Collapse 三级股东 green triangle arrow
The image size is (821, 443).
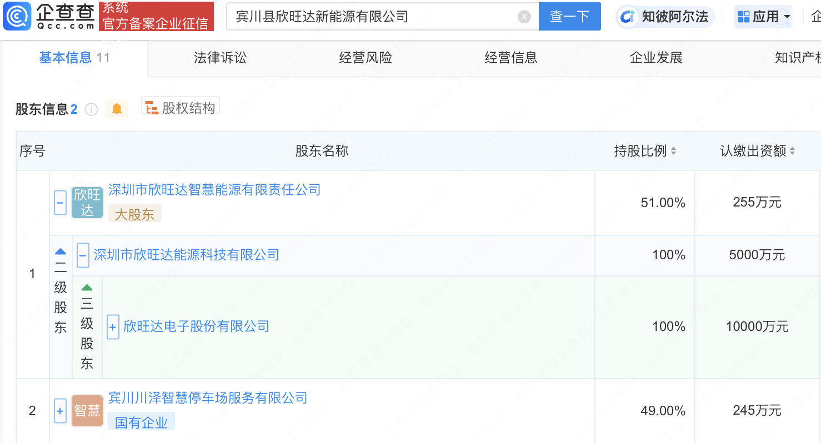87,288
